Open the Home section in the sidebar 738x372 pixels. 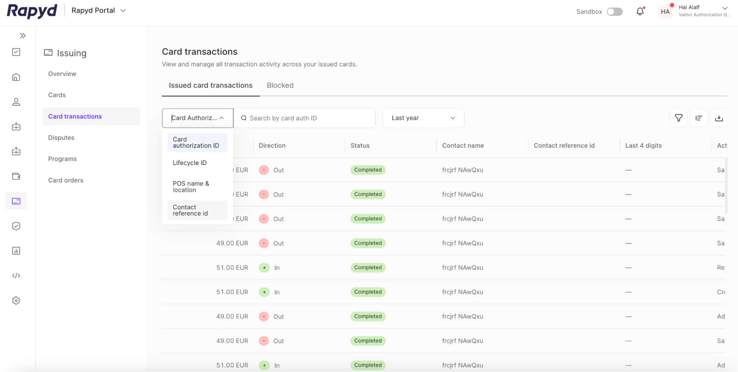(16, 77)
